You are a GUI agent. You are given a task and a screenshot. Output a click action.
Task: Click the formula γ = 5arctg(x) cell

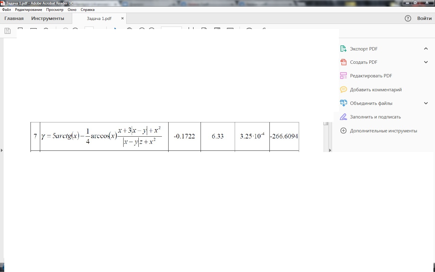104,136
